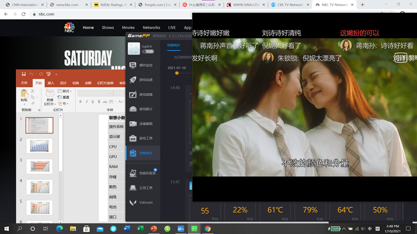
Task: Go back in the Chrome browser
Action: click(x=6, y=14)
